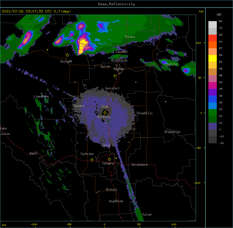Click the red 65 dBZ legend swatch
This screenshot has height=228, width=233.
coord(212,38)
